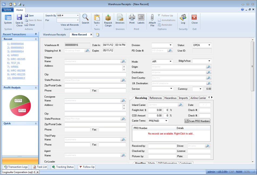257x175 pixels.
Task: Collapse the Recent list section
Action: click(36, 39)
